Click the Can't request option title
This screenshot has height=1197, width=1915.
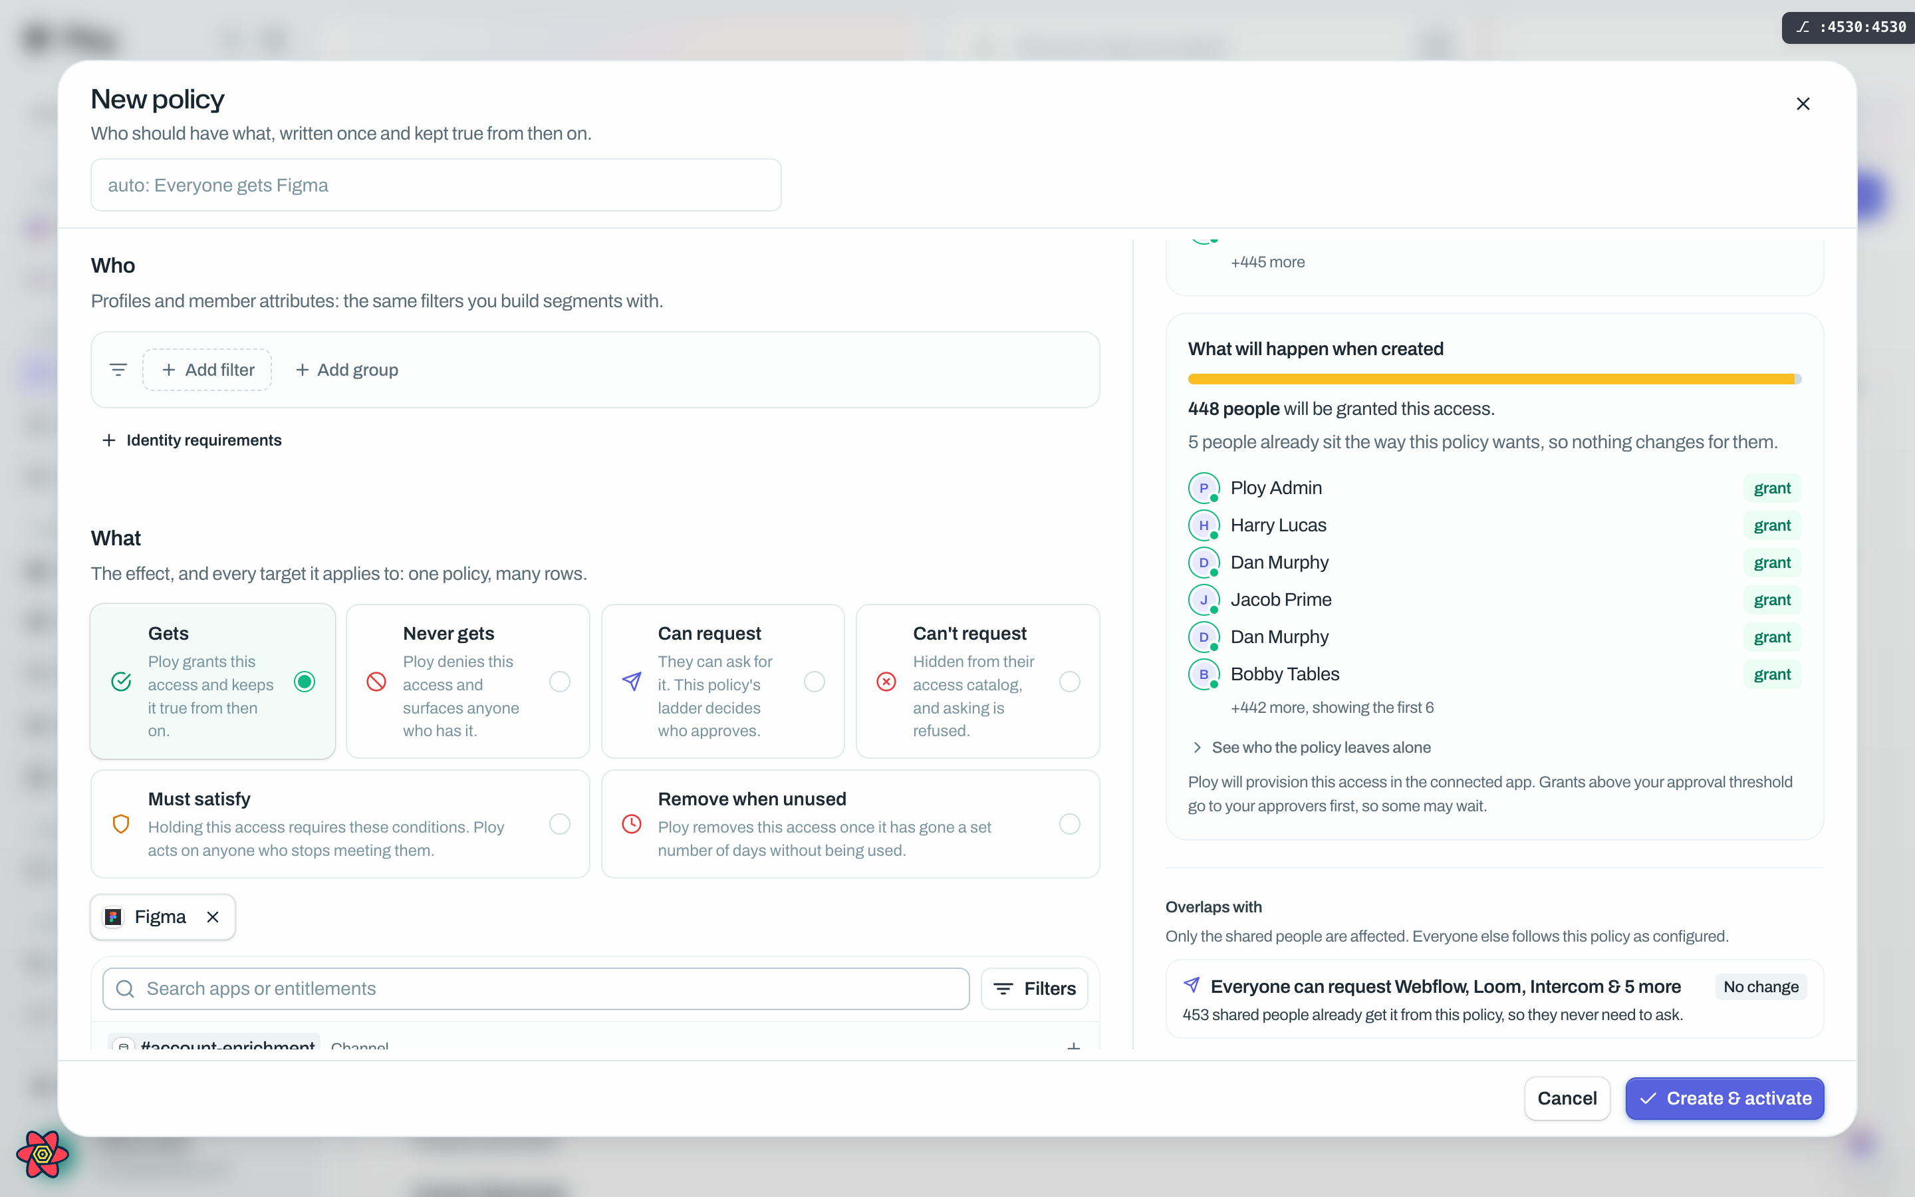coord(969,633)
